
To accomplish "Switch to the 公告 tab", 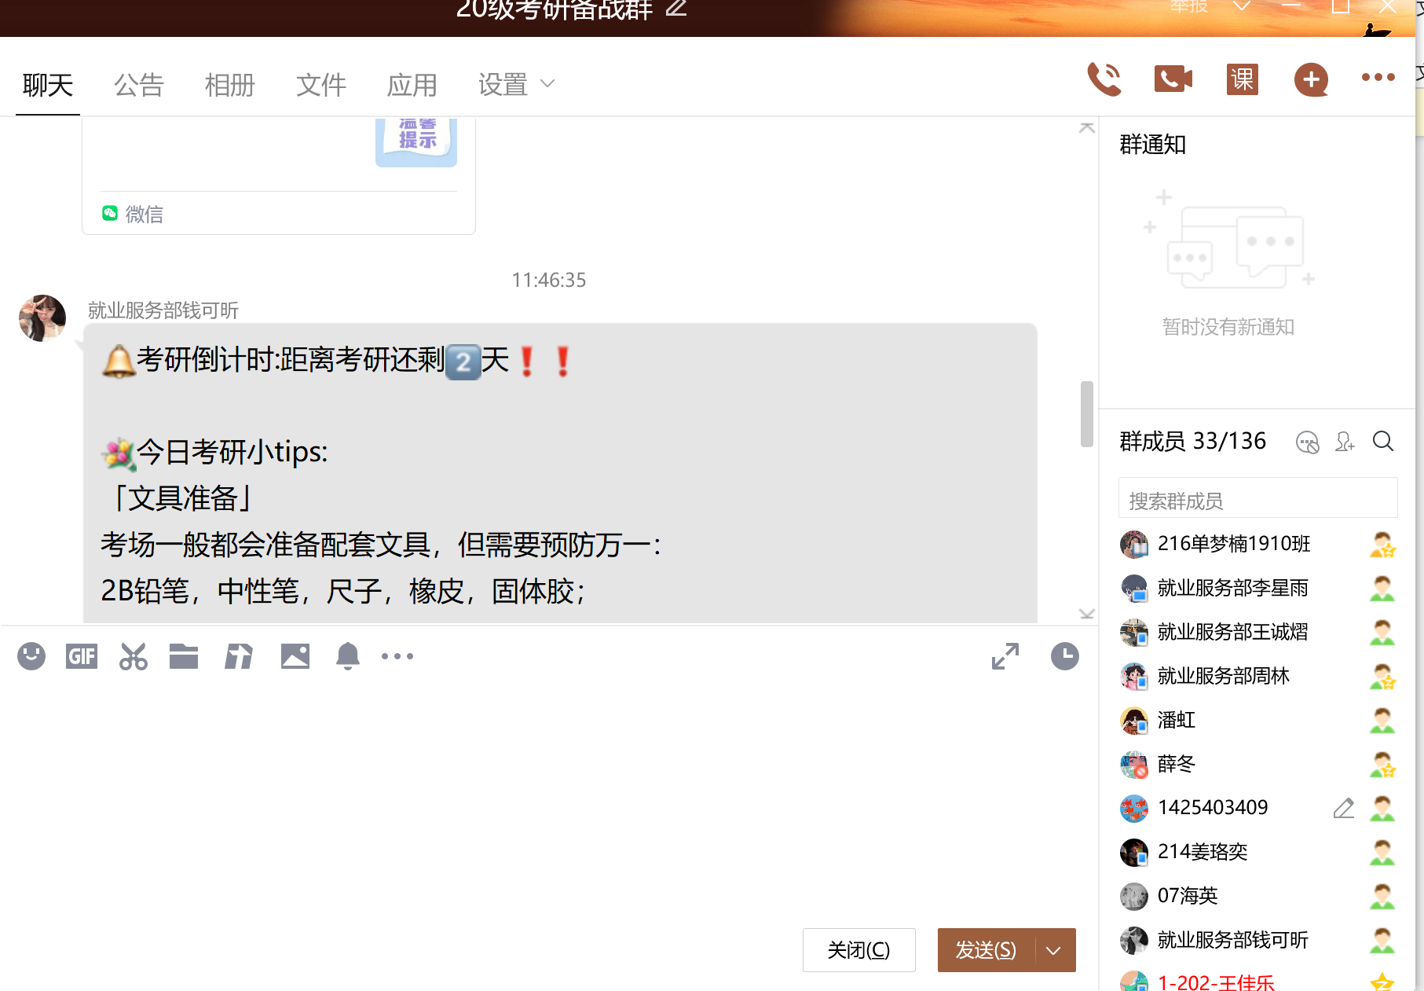I will (138, 84).
